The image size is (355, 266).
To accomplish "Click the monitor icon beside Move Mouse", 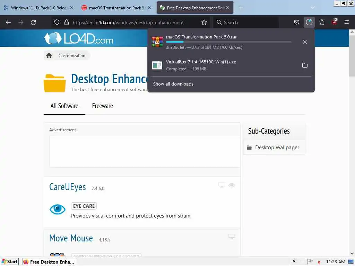I will (x=232, y=237).
